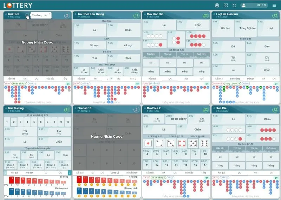Click swap icon in Loạt đá luân lưu stats
Viewport: 281px width, 200px height.
277,84
